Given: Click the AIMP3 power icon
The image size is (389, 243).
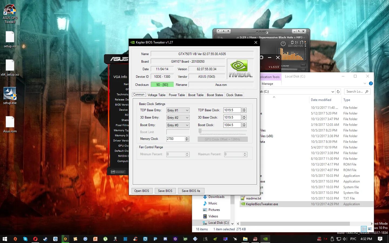Looking at the screenshot, I should click(x=283, y=44).
